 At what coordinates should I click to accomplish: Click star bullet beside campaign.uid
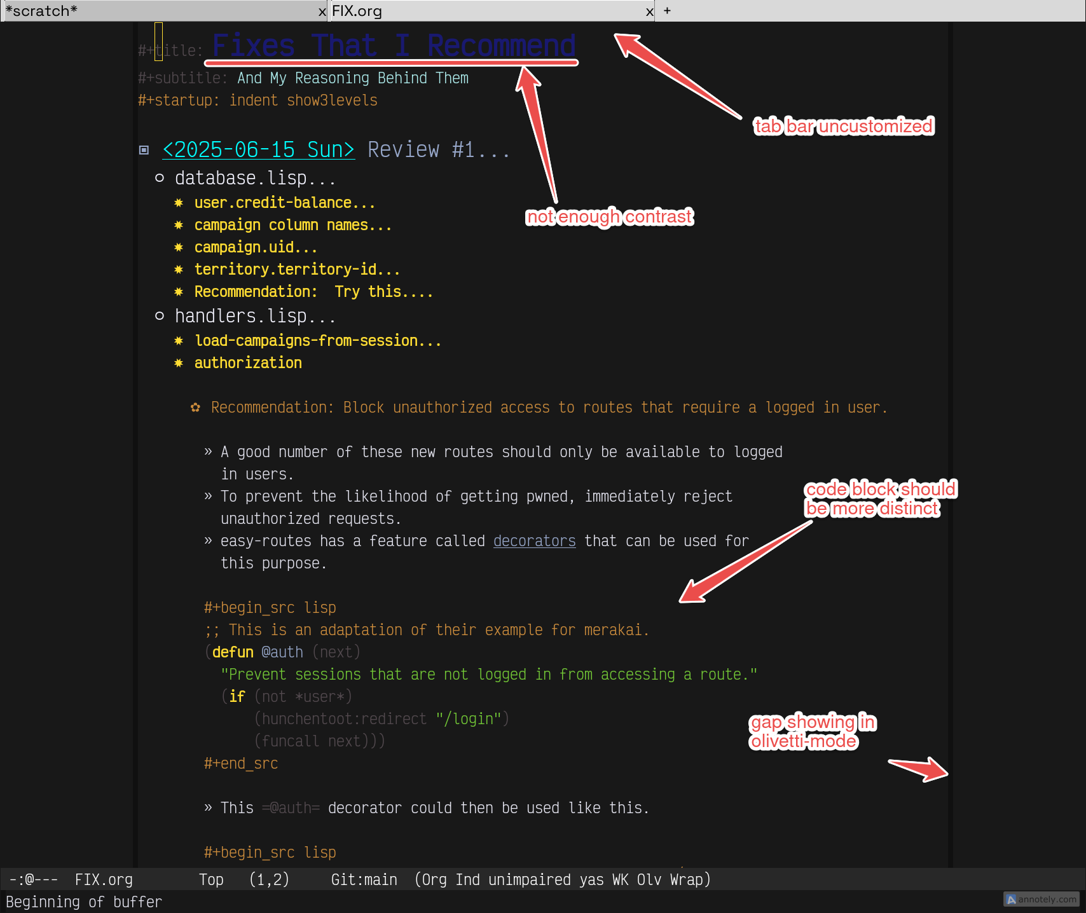click(179, 247)
